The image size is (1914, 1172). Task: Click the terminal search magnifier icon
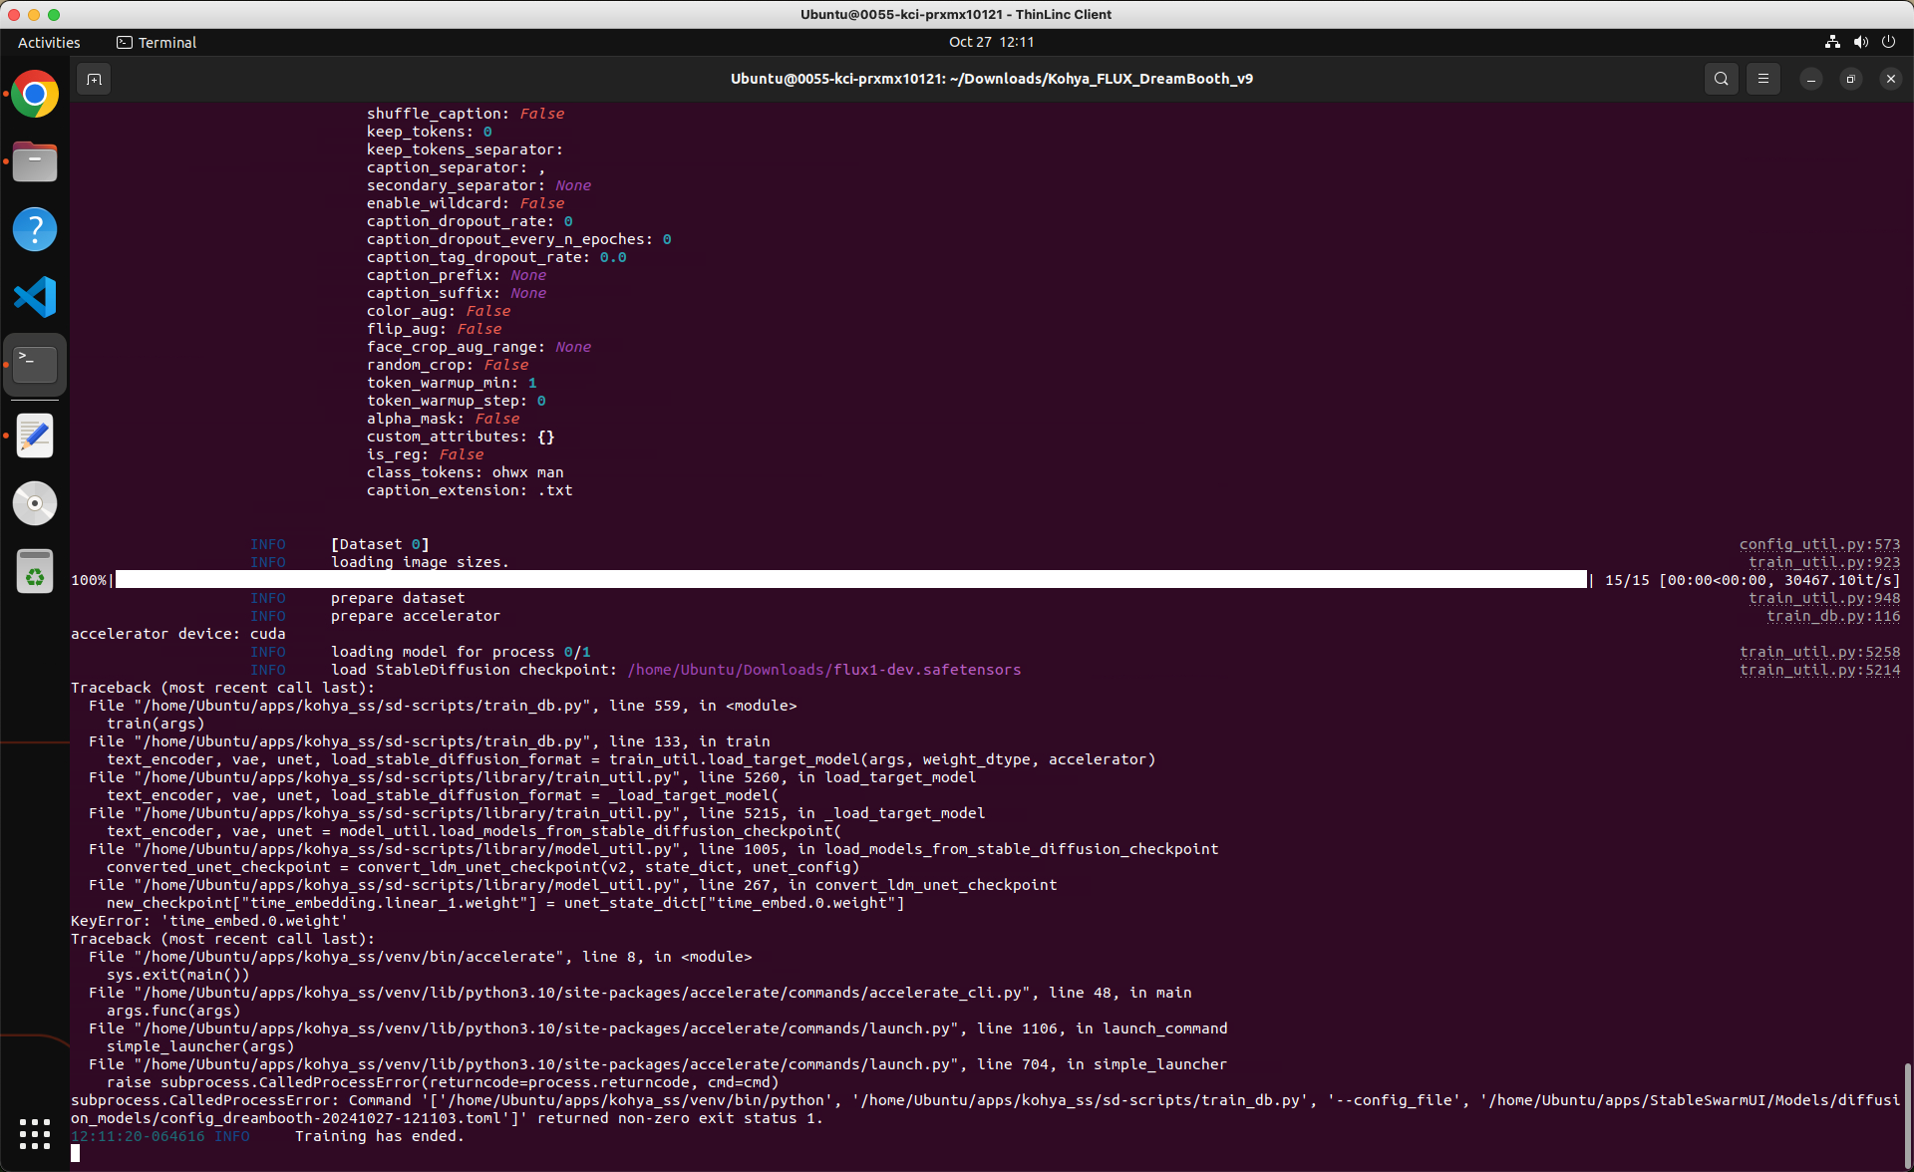[x=1721, y=79]
